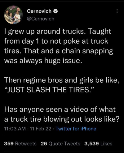124x153 pixels.
Task: Show the 3,539 Likes list
Action: coord(98,144)
